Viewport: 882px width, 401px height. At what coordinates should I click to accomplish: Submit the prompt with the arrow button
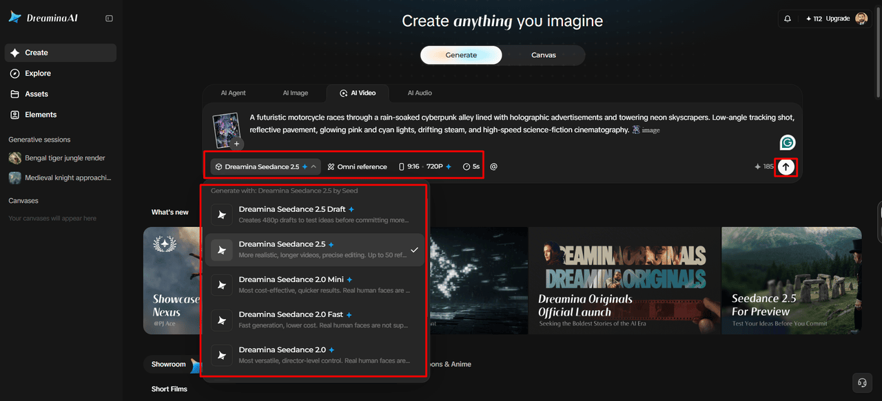(x=786, y=166)
